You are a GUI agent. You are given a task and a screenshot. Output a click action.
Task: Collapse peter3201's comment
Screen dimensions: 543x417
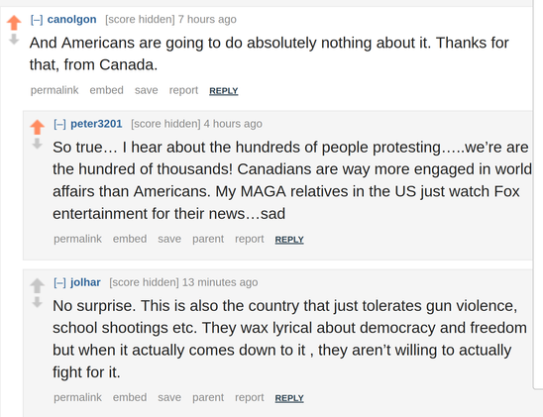(59, 124)
